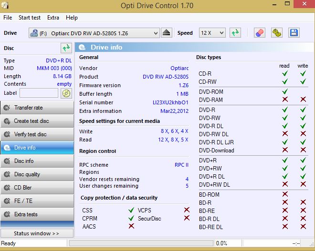This screenshot has width=315, height=251.
Task: Click the DVD-ROM read checkmark
Action: click(285, 91)
